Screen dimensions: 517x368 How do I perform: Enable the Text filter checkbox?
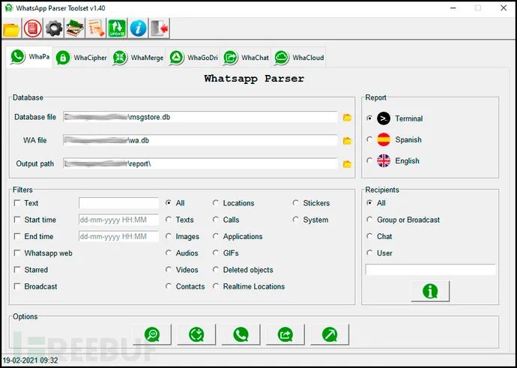[x=17, y=203]
